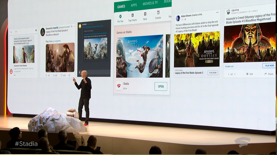Click the Stadia app logo icon
Screen dimensions: 277x155
(119, 86)
